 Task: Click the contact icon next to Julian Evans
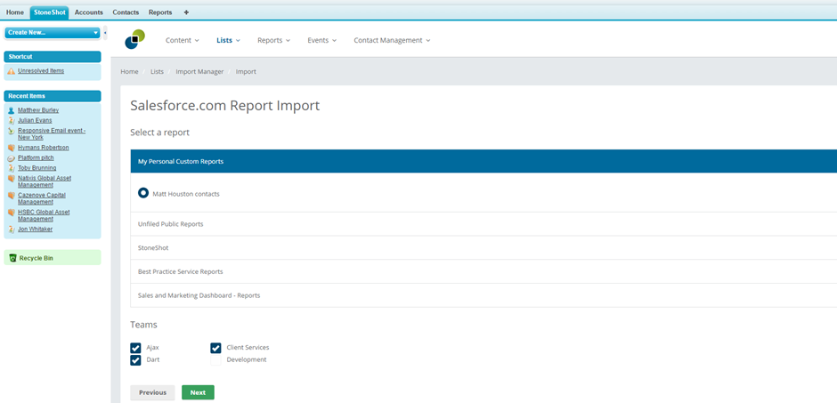(12, 120)
